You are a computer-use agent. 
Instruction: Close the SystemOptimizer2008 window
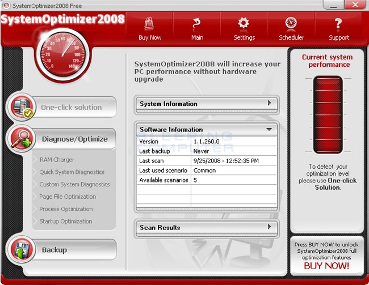(355, 5)
